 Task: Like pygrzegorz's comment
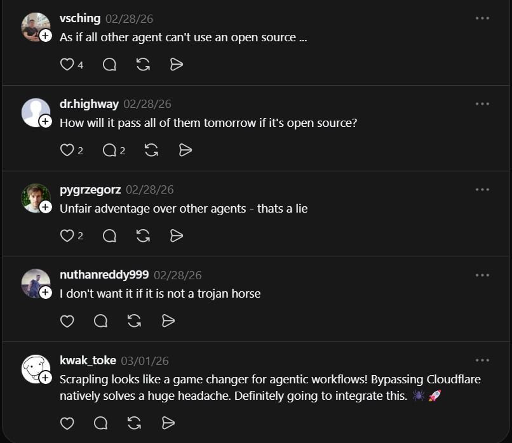67,235
